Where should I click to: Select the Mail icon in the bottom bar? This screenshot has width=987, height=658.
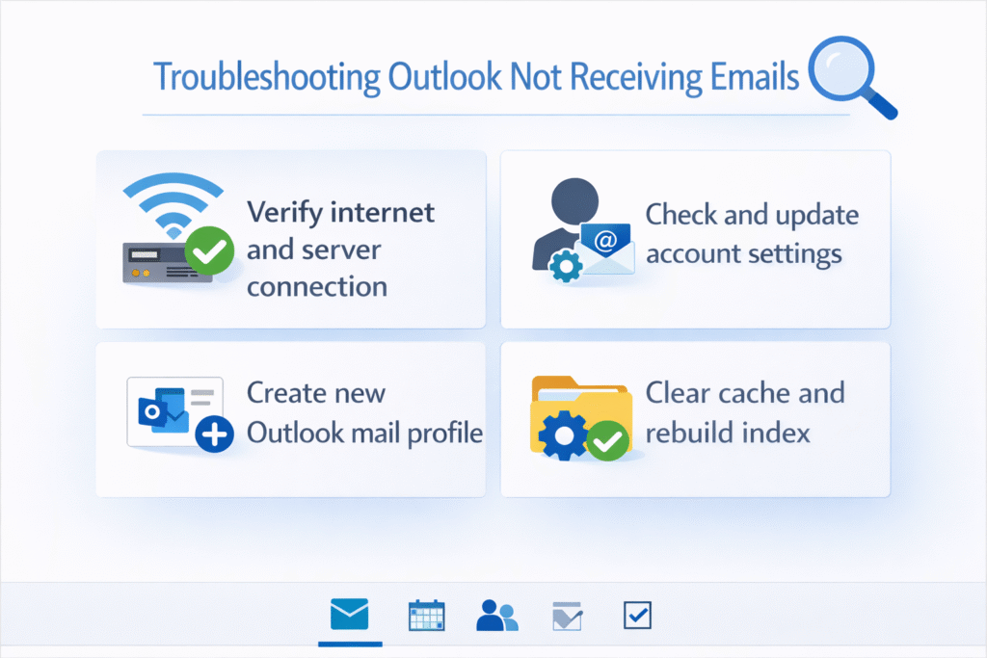(350, 614)
